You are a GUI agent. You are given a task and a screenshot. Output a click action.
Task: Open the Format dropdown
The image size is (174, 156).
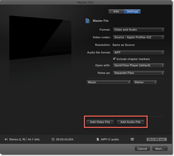(139, 30)
